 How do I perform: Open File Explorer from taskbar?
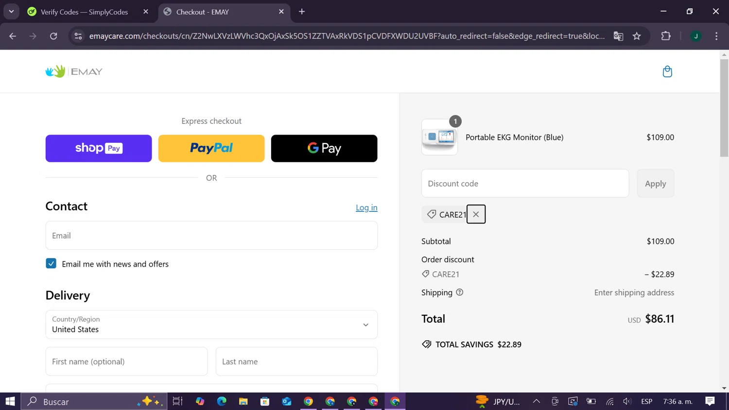(243, 401)
